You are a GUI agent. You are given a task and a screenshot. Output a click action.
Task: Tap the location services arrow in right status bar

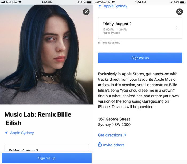pyautogui.click(x=171, y=2)
